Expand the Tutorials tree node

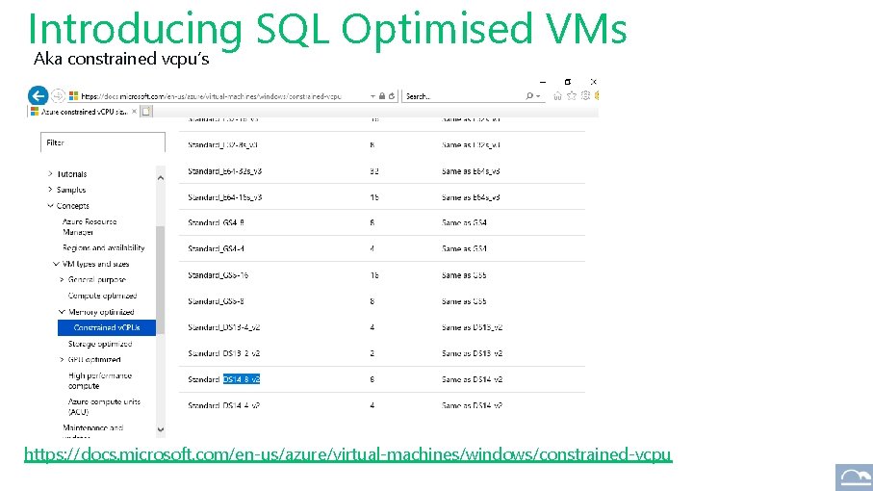tap(50, 173)
